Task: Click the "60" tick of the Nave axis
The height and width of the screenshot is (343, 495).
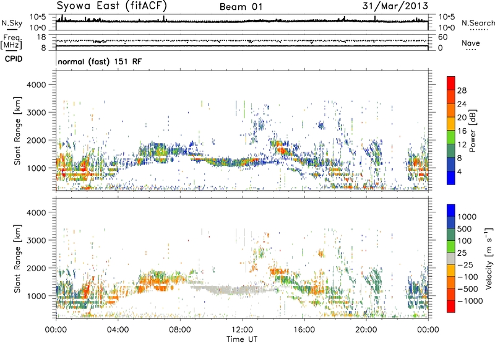Action: [442, 37]
